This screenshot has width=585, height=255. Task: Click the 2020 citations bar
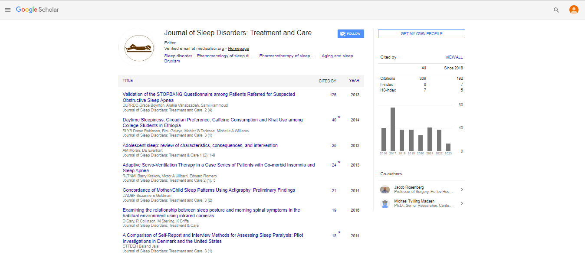pyautogui.click(x=421, y=143)
